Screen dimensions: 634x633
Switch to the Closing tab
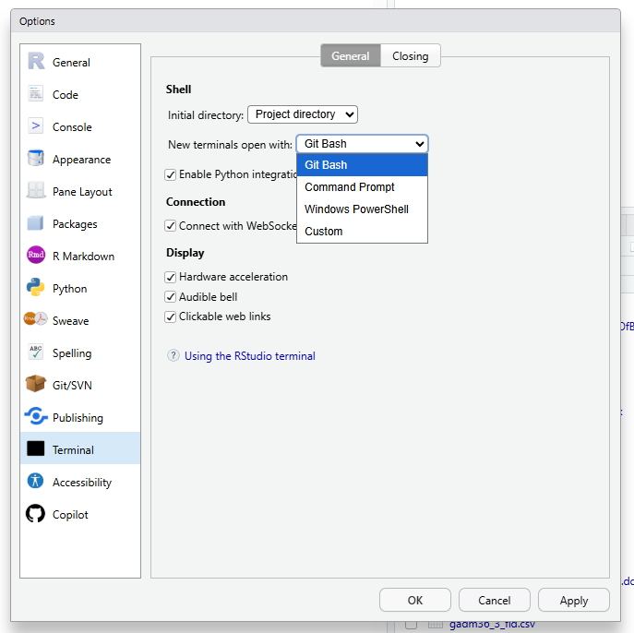click(410, 56)
